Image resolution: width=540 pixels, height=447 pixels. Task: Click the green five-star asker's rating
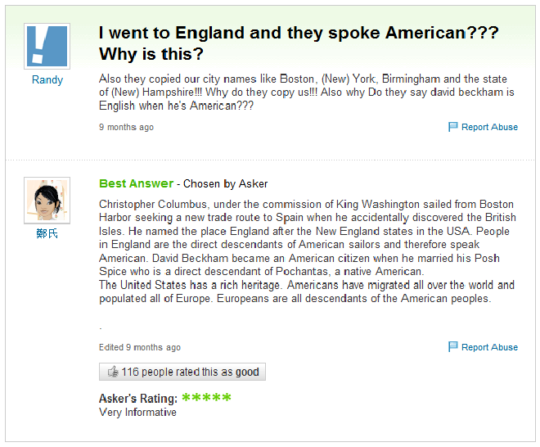pos(206,398)
